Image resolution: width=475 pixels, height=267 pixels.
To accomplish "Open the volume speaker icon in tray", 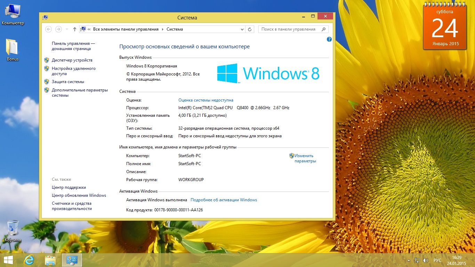I will [x=426, y=260].
